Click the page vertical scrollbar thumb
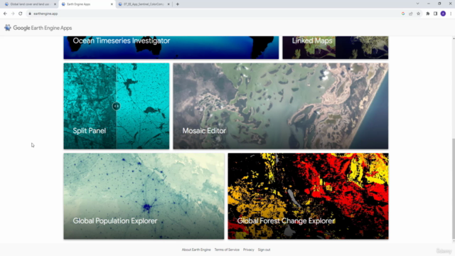Image resolution: width=455 pixels, height=256 pixels. coord(454,188)
